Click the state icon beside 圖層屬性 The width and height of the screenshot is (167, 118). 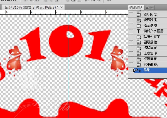click(138, 42)
